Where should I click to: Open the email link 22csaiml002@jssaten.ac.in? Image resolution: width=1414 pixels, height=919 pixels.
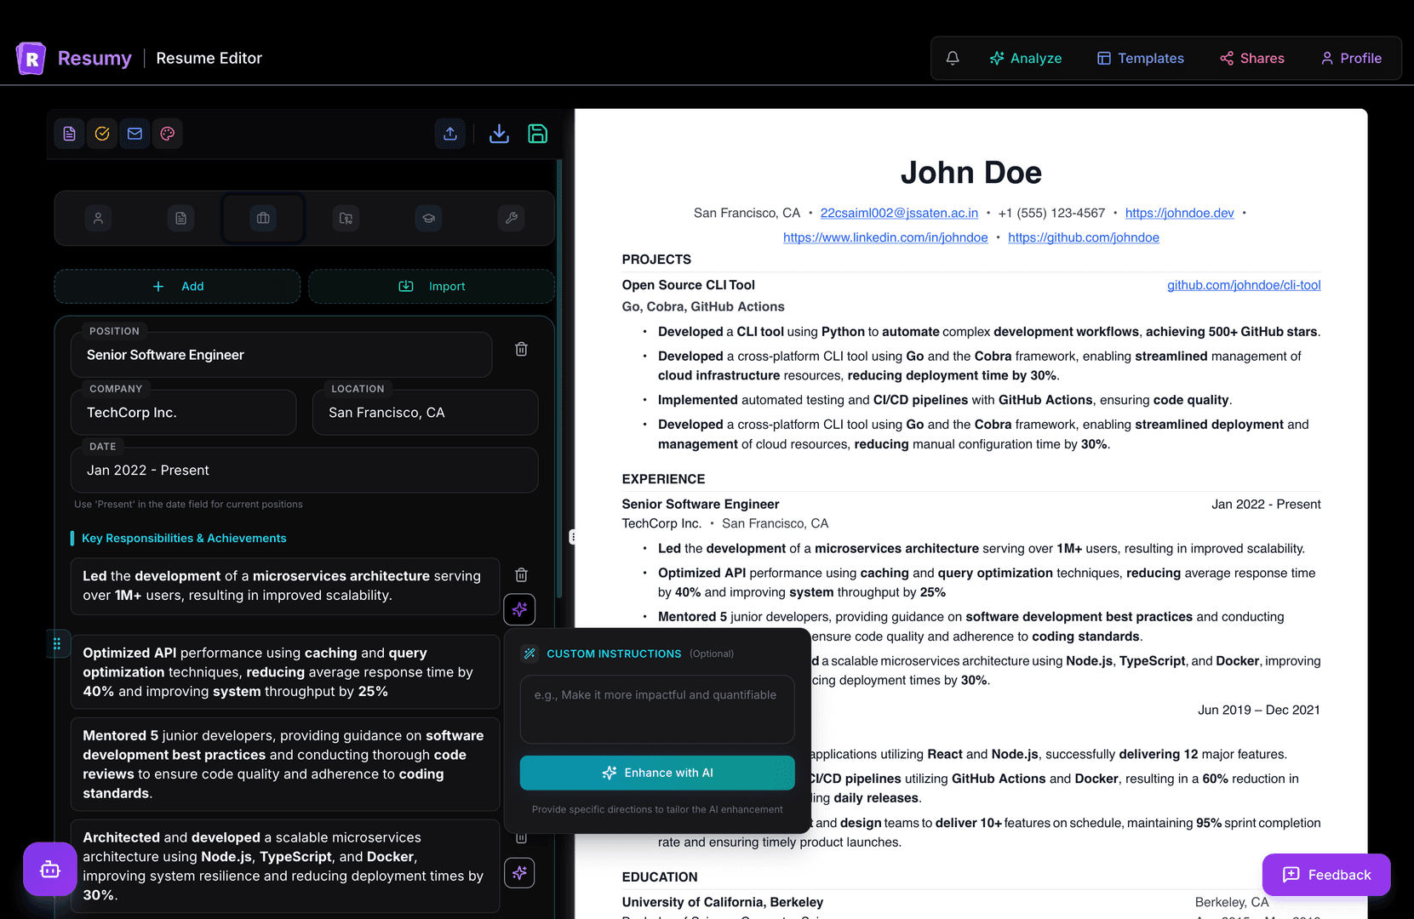tap(899, 213)
